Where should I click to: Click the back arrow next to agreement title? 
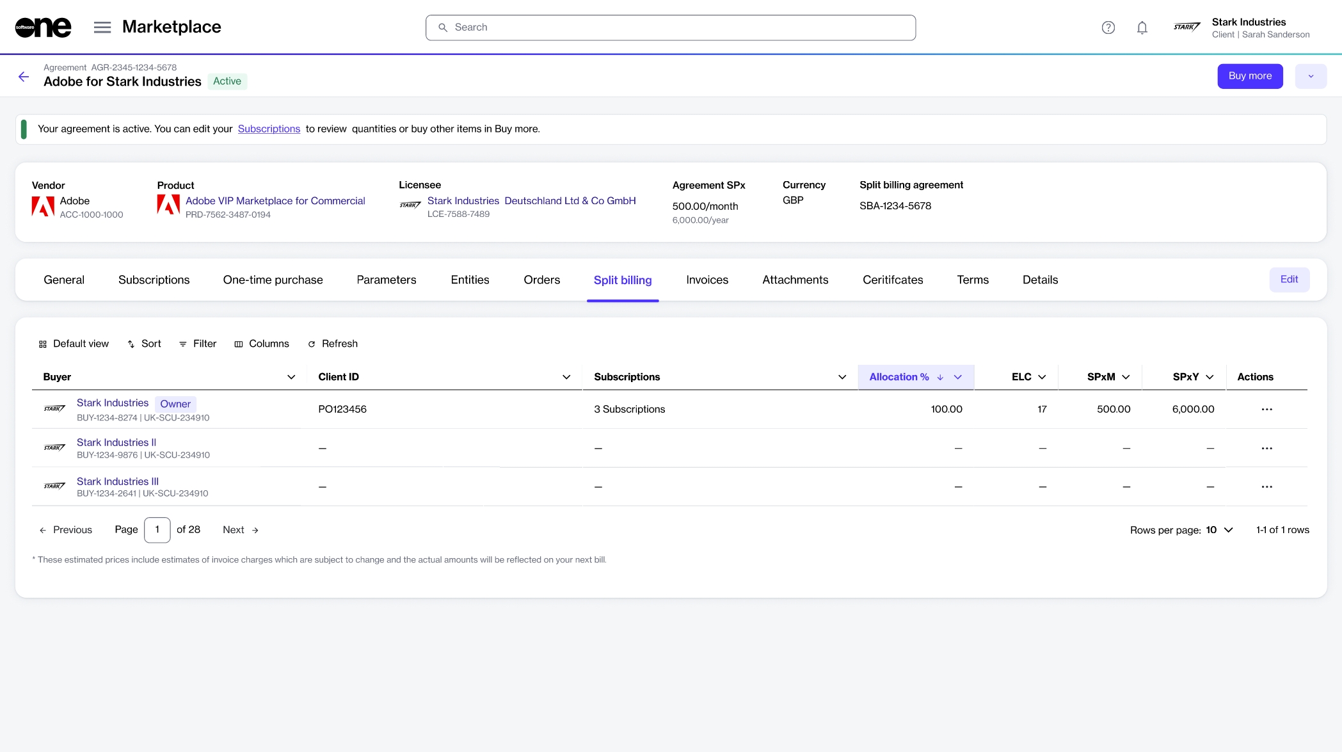24,77
